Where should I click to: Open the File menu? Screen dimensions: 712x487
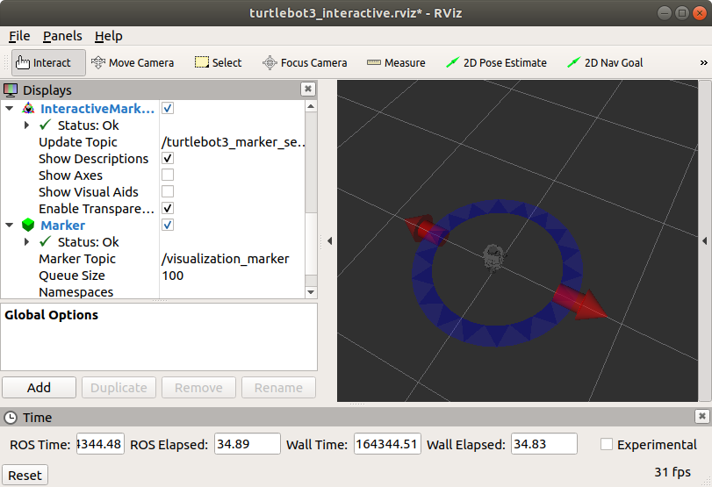coord(19,36)
